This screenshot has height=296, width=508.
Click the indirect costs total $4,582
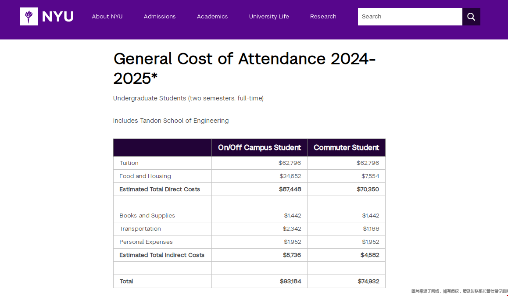(370, 255)
